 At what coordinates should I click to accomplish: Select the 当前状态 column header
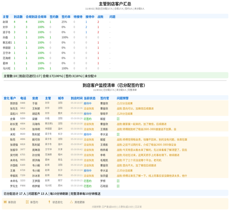90,98
